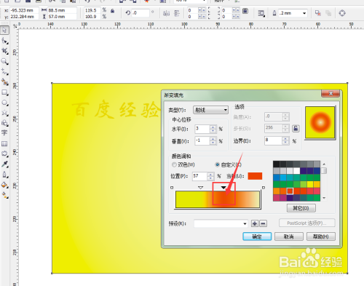Click the ruler origin corner icon
The height and width of the screenshot is (286, 364).
coord(15,25)
